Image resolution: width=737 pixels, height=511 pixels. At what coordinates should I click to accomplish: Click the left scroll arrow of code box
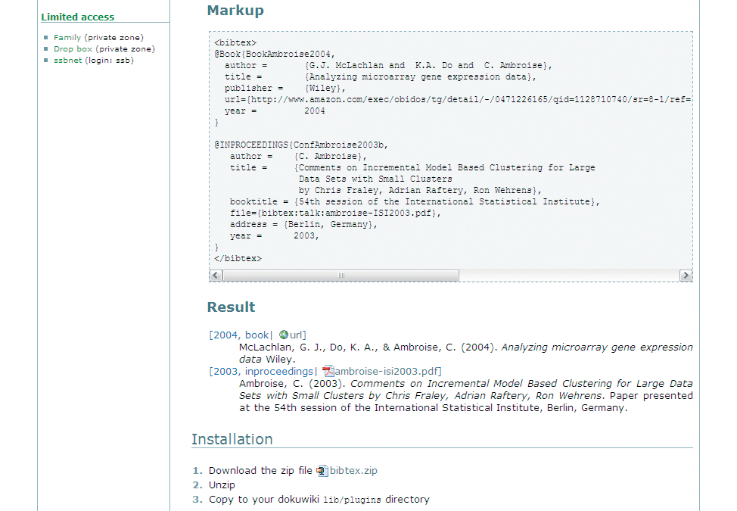216,276
